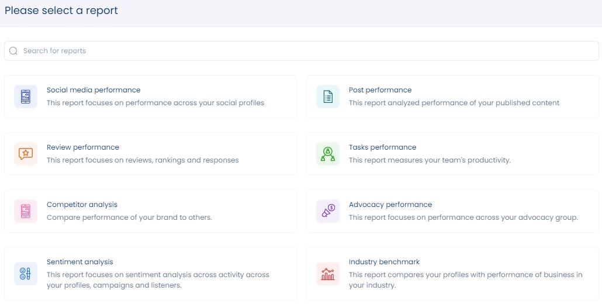Click the Competitor analysis pink icon
The height and width of the screenshot is (304, 602).
coord(26,211)
